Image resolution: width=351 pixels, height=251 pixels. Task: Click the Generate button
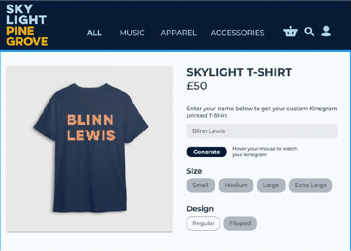click(x=206, y=152)
